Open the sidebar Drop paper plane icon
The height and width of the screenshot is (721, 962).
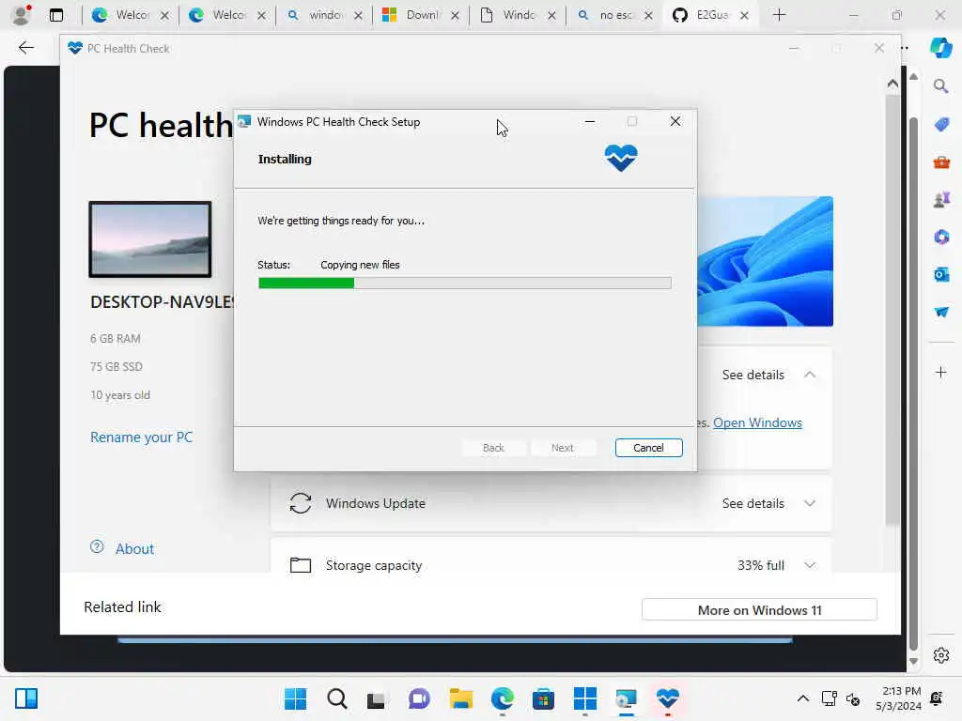pyautogui.click(x=941, y=312)
